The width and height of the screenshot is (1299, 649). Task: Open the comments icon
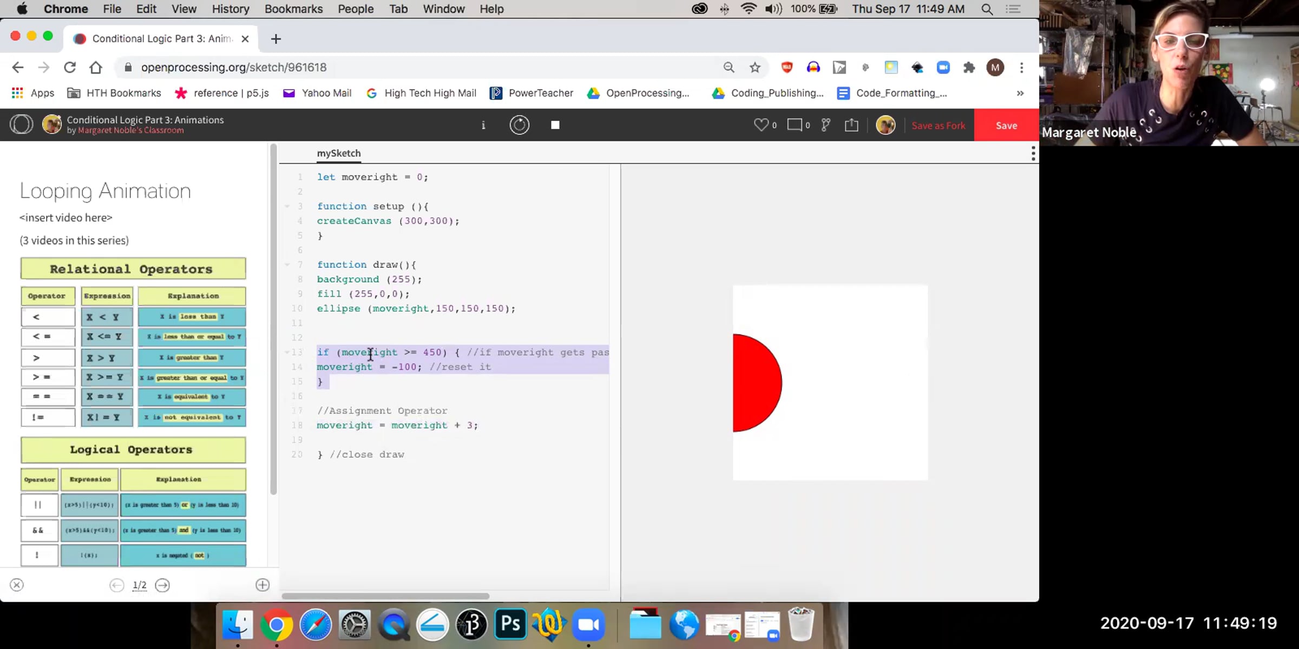(x=794, y=125)
